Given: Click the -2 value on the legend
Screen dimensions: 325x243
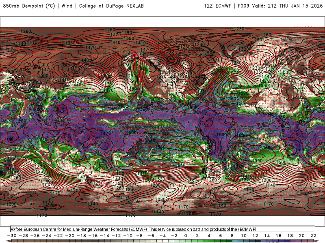Looking at the screenshot, I should (174, 236).
